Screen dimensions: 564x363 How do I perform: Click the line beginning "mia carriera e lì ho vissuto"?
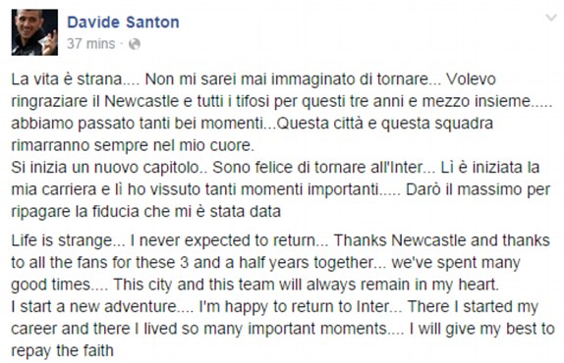tap(281, 189)
